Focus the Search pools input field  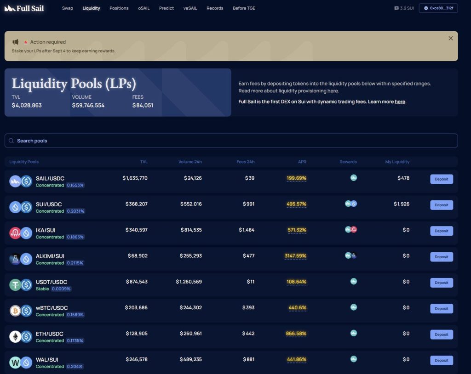tap(231, 141)
